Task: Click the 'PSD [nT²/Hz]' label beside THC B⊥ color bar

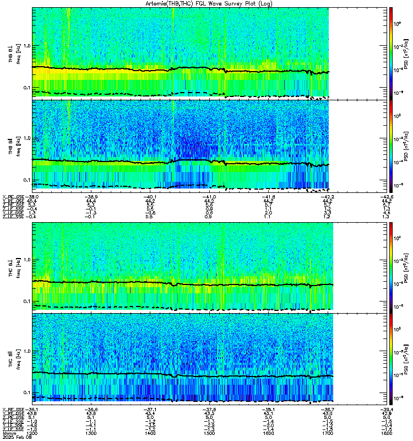Action: point(406,268)
